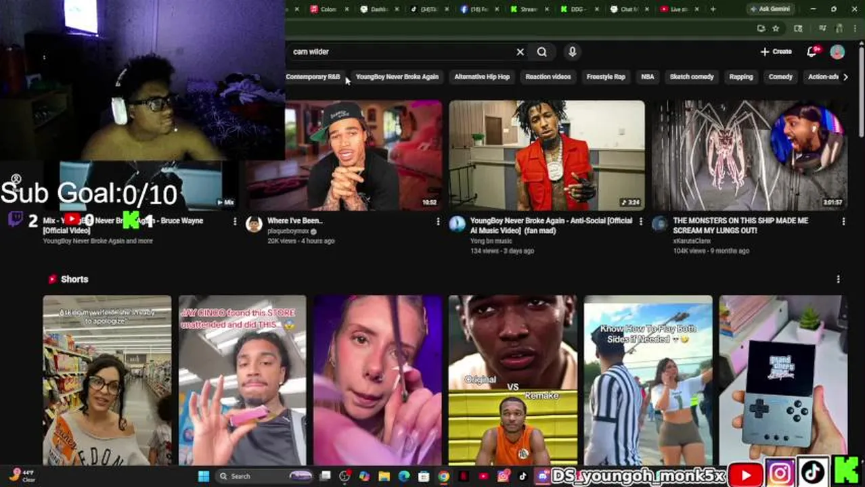Screen dimensions: 865x487
Task: Open the Windows Start menu
Action: coord(203,476)
